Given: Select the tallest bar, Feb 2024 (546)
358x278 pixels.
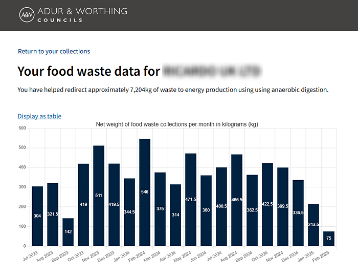Looking at the screenshot, I should 145,192.
